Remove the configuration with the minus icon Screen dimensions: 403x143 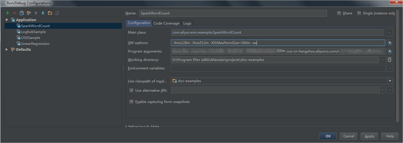point(15,13)
